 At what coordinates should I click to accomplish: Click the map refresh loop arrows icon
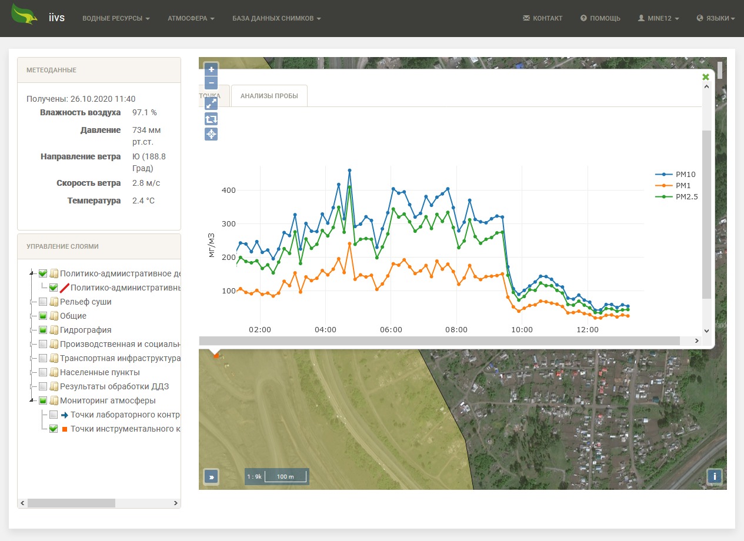(211, 119)
